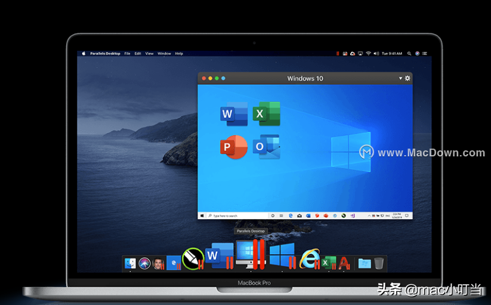491x305 pixels.
Task: Open Internet Explorer from the Dock
Action: pyautogui.click(x=310, y=258)
